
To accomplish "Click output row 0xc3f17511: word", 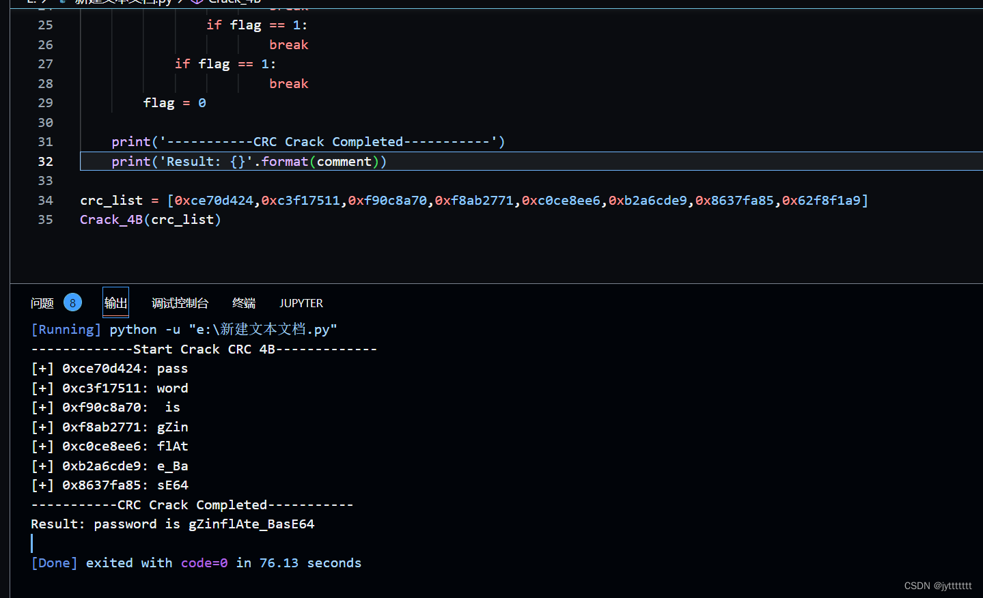I will 109,388.
